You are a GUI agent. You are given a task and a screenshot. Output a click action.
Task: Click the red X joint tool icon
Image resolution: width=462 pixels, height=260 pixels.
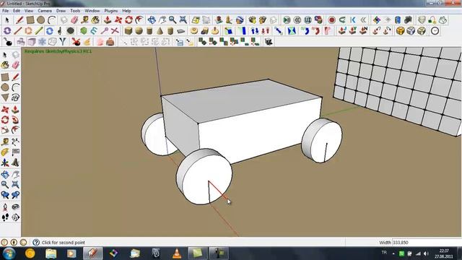pyautogui.click(x=115, y=30)
